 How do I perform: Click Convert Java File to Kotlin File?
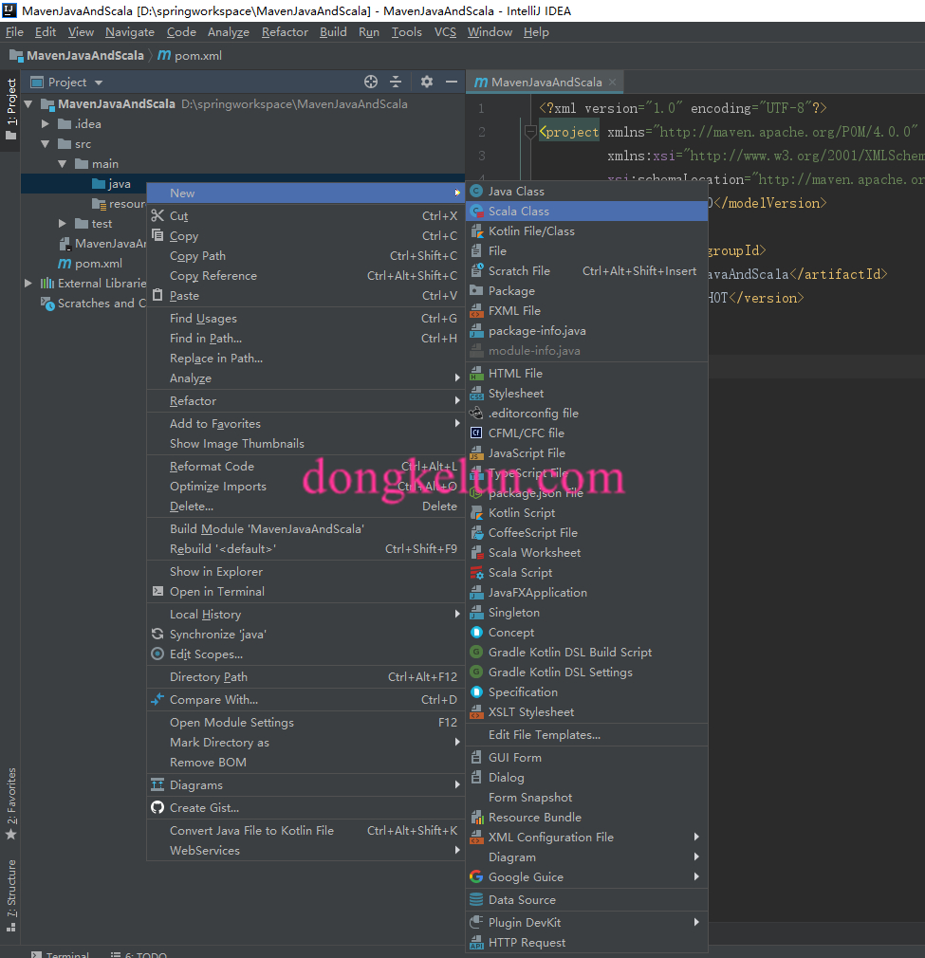(x=305, y=831)
